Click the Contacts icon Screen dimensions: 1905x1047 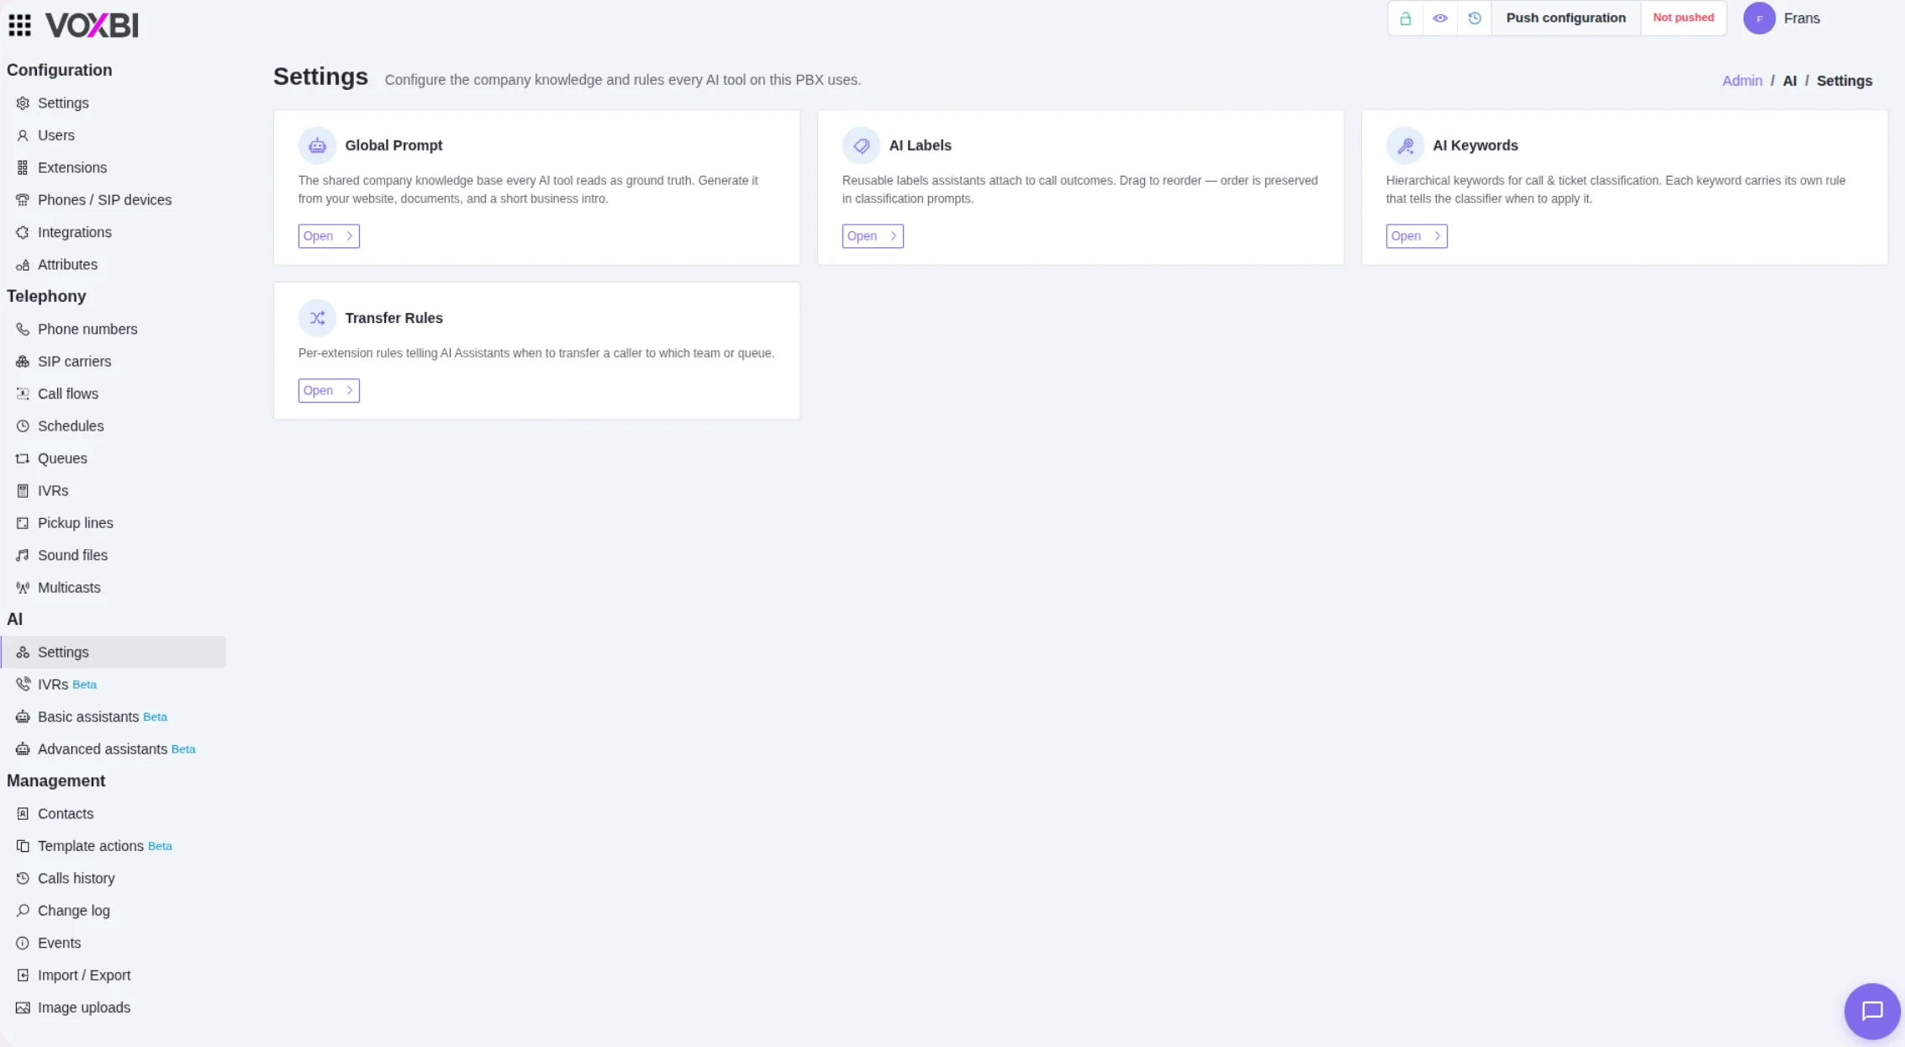click(23, 814)
